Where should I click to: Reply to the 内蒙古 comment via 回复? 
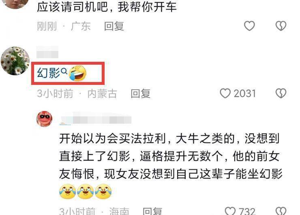[141, 94]
